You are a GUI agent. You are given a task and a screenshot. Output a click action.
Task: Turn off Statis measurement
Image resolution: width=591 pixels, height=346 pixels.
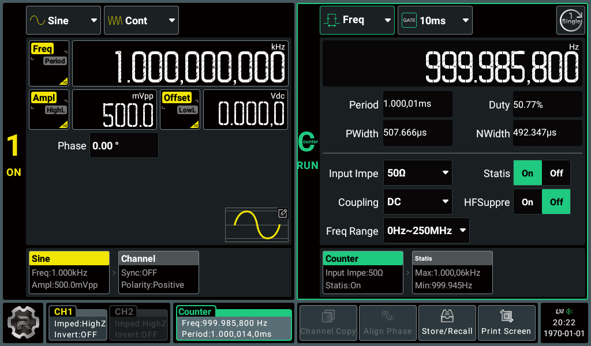555,172
